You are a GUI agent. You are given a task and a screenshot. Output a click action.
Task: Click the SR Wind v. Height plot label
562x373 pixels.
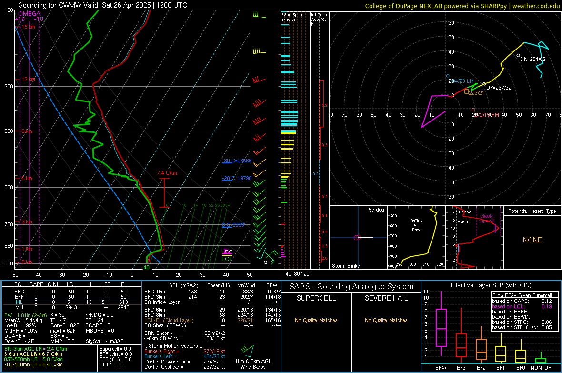pos(463,217)
